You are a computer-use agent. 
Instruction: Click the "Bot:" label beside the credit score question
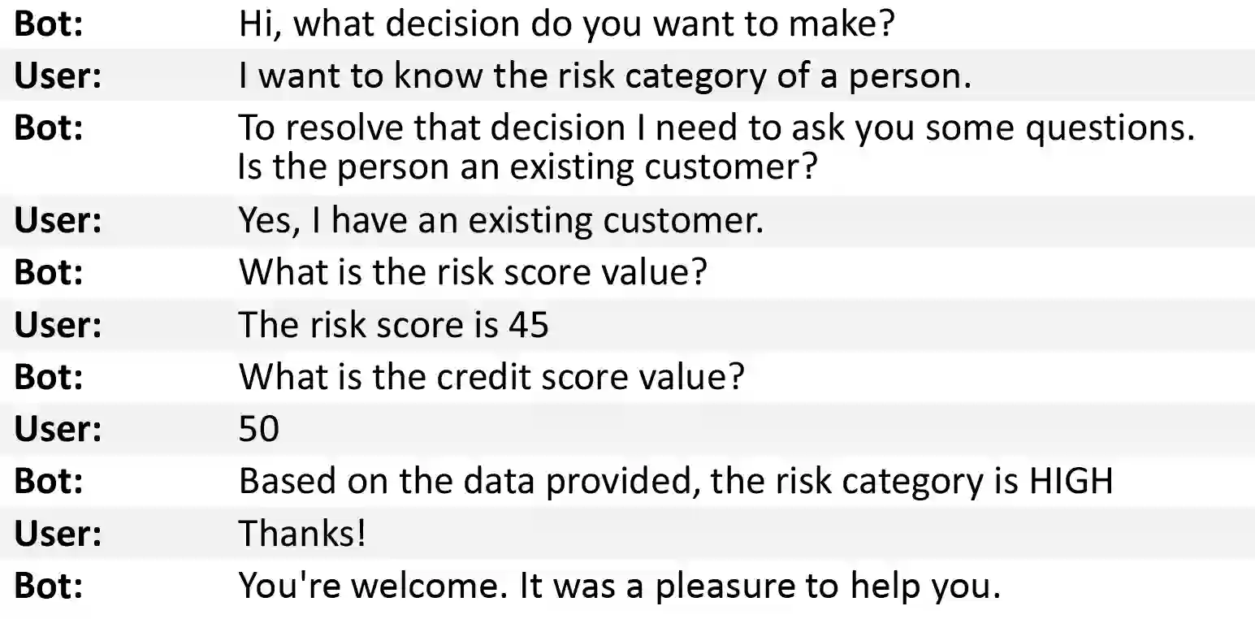pyautogui.click(x=49, y=377)
